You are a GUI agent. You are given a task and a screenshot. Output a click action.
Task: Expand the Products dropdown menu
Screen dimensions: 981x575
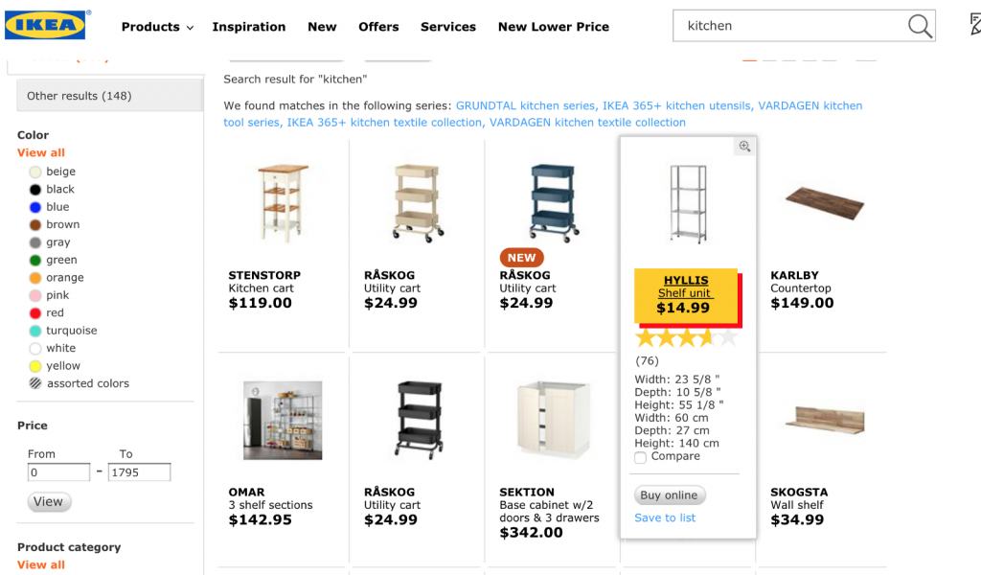[x=157, y=27]
